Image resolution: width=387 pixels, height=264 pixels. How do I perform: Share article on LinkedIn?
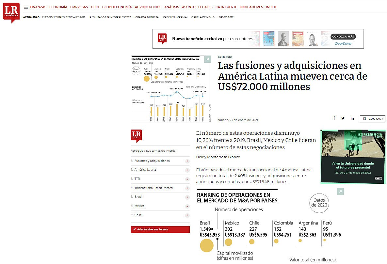(352, 118)
